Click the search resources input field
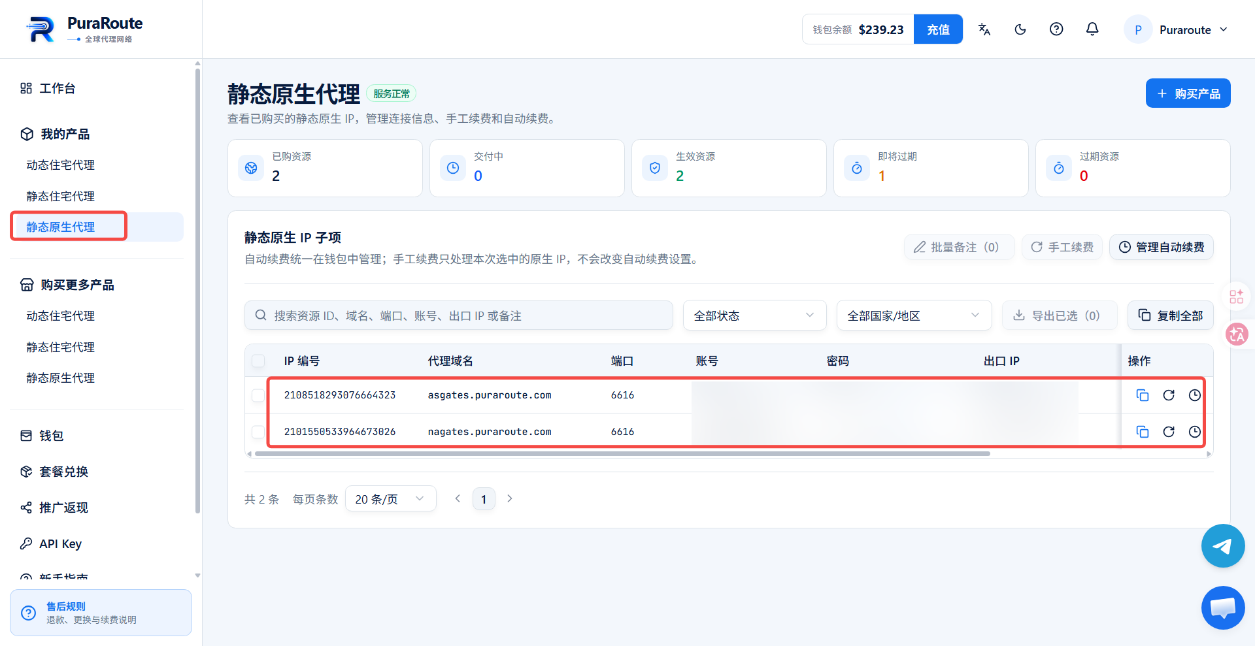 [x=459, y=315]
